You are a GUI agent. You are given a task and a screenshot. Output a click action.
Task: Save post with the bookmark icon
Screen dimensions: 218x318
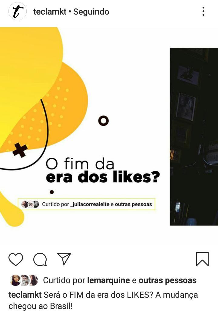click(202, 259)
